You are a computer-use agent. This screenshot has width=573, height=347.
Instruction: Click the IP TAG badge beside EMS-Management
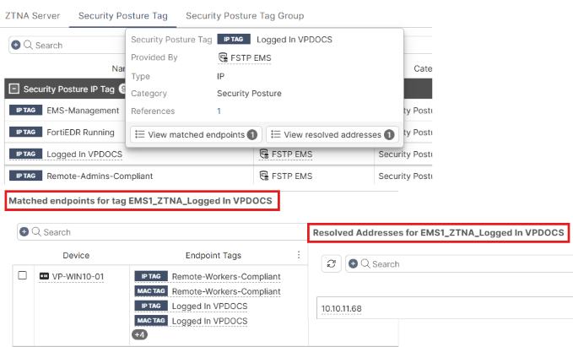click(x=24, y=111)
